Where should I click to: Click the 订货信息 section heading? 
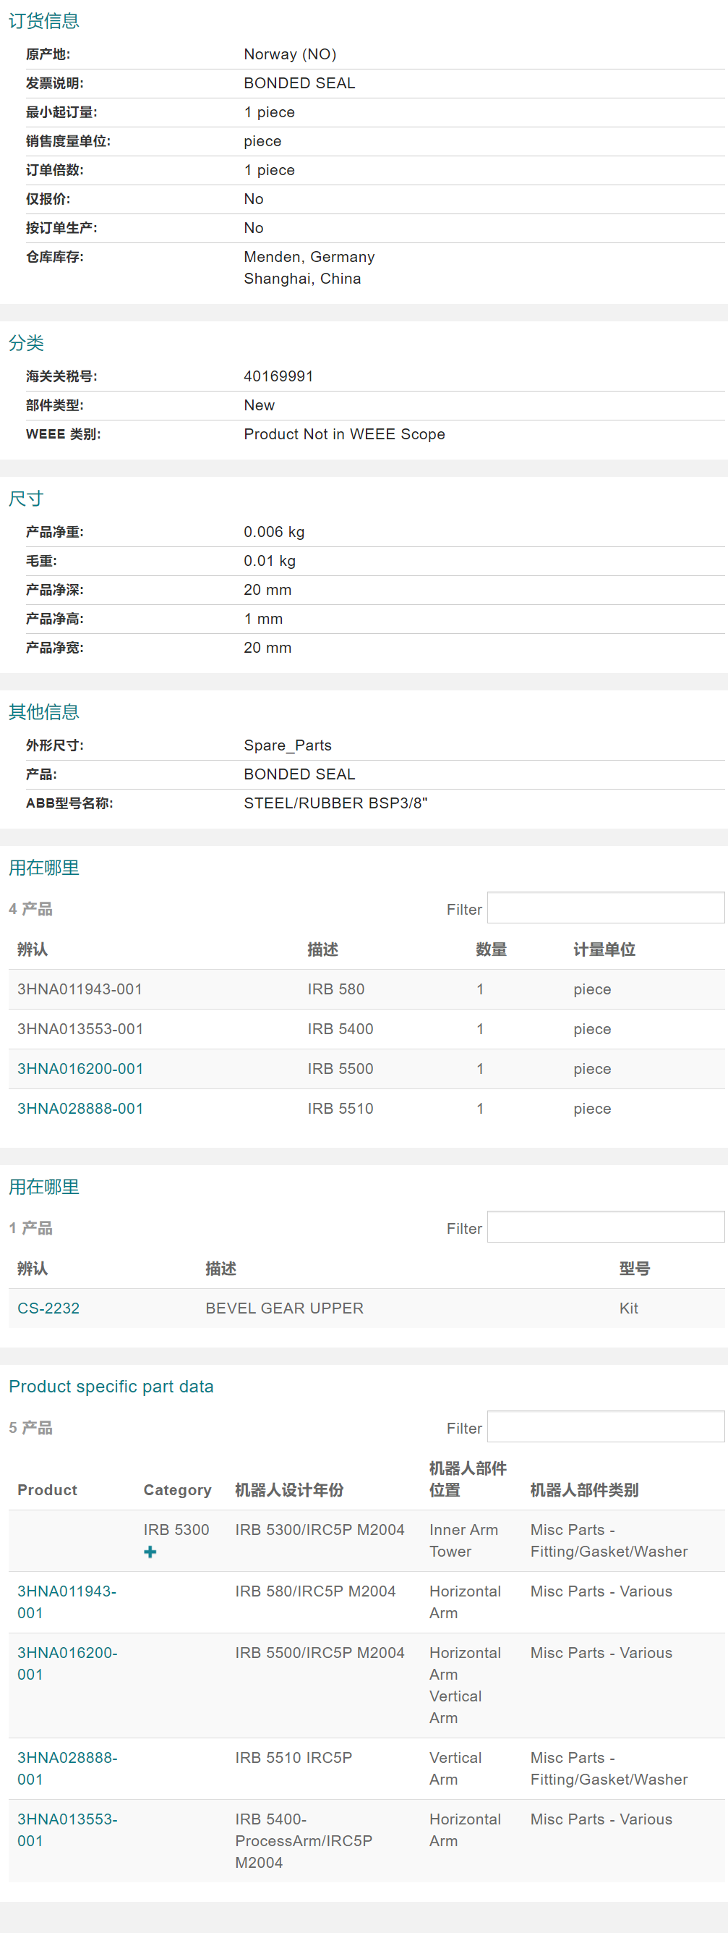[x=43, y=20]
